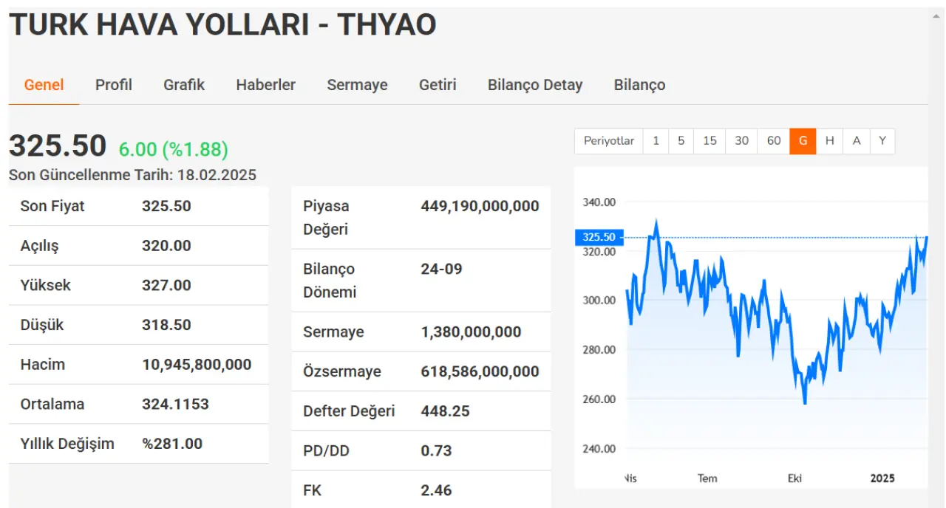The image size is (946, 508).
Task: Set chart to yearly Y period
Action: click(882, 141)
